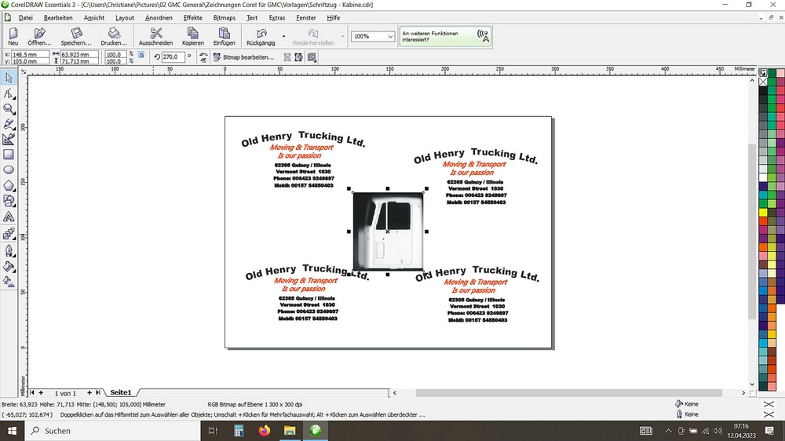Select the Zoom magnifier tool
Image resolution: width=785 pixels, height=441 pixels.
click(x=9, y=108)
